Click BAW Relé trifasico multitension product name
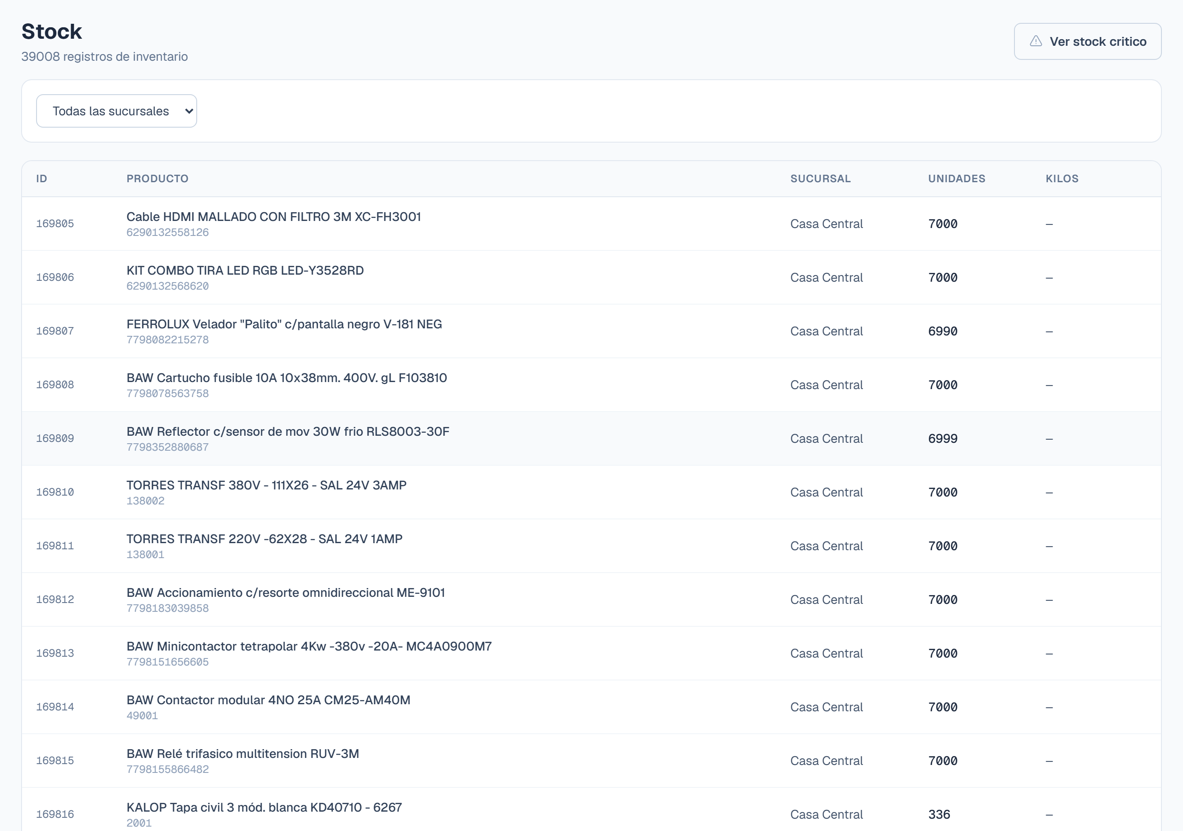The image size is (1183, 831). pos(242,754)
